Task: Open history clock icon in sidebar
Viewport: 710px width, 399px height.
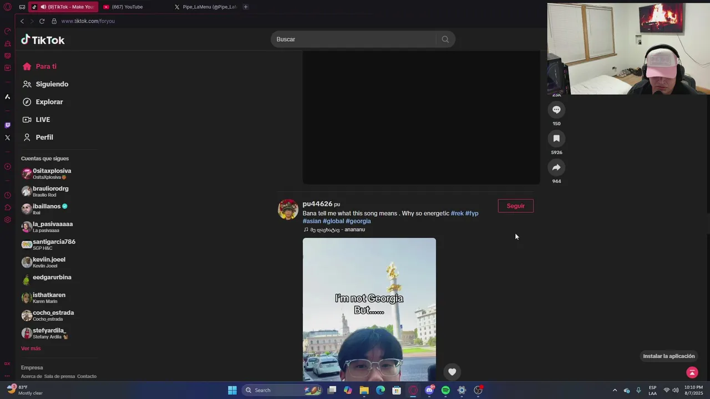Action: [7, 195]
